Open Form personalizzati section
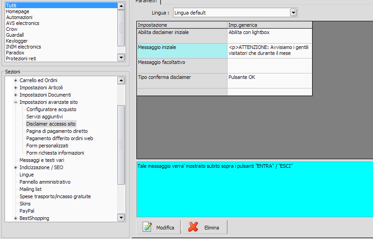373x239 pixels. pyautogui.click(x=47, y=146)
